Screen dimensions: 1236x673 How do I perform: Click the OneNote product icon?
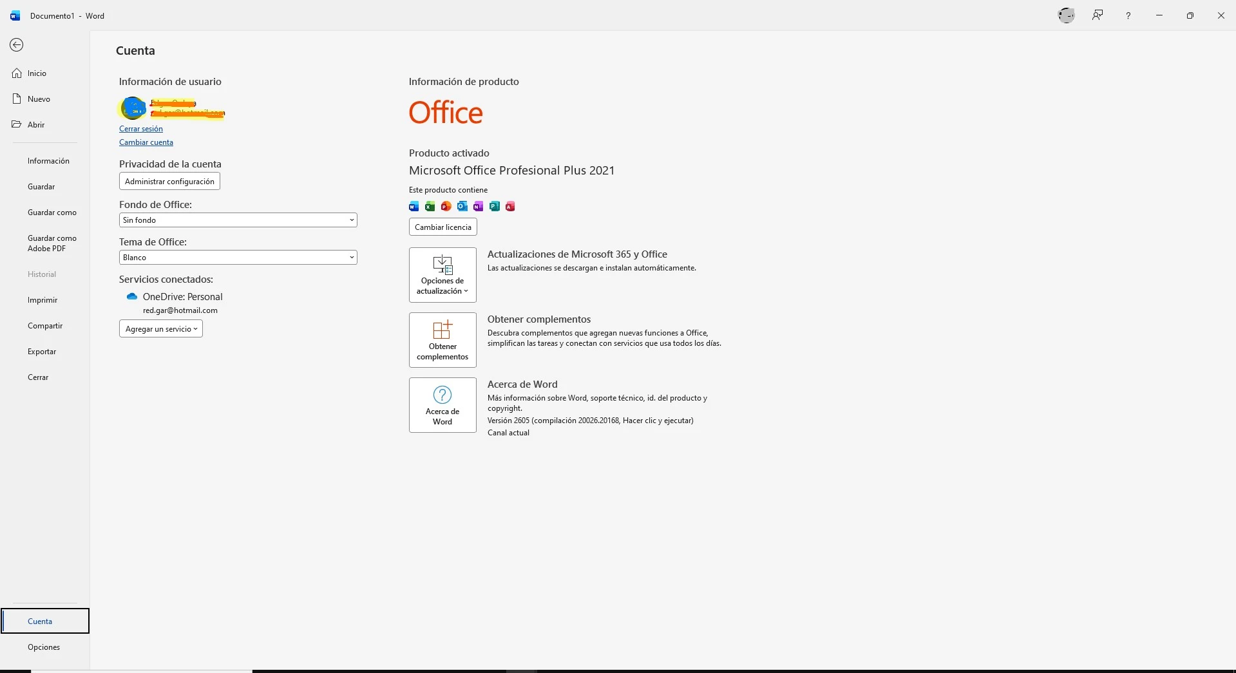[x=478, y=206]
